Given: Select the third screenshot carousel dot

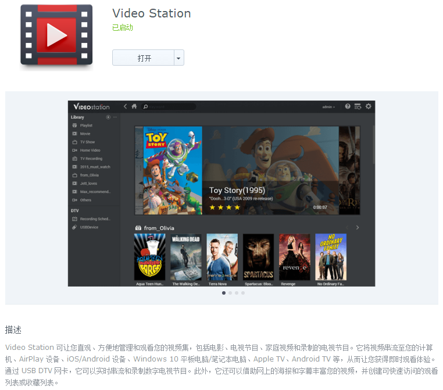Looking at the screenshot, I should pos(237,293).
